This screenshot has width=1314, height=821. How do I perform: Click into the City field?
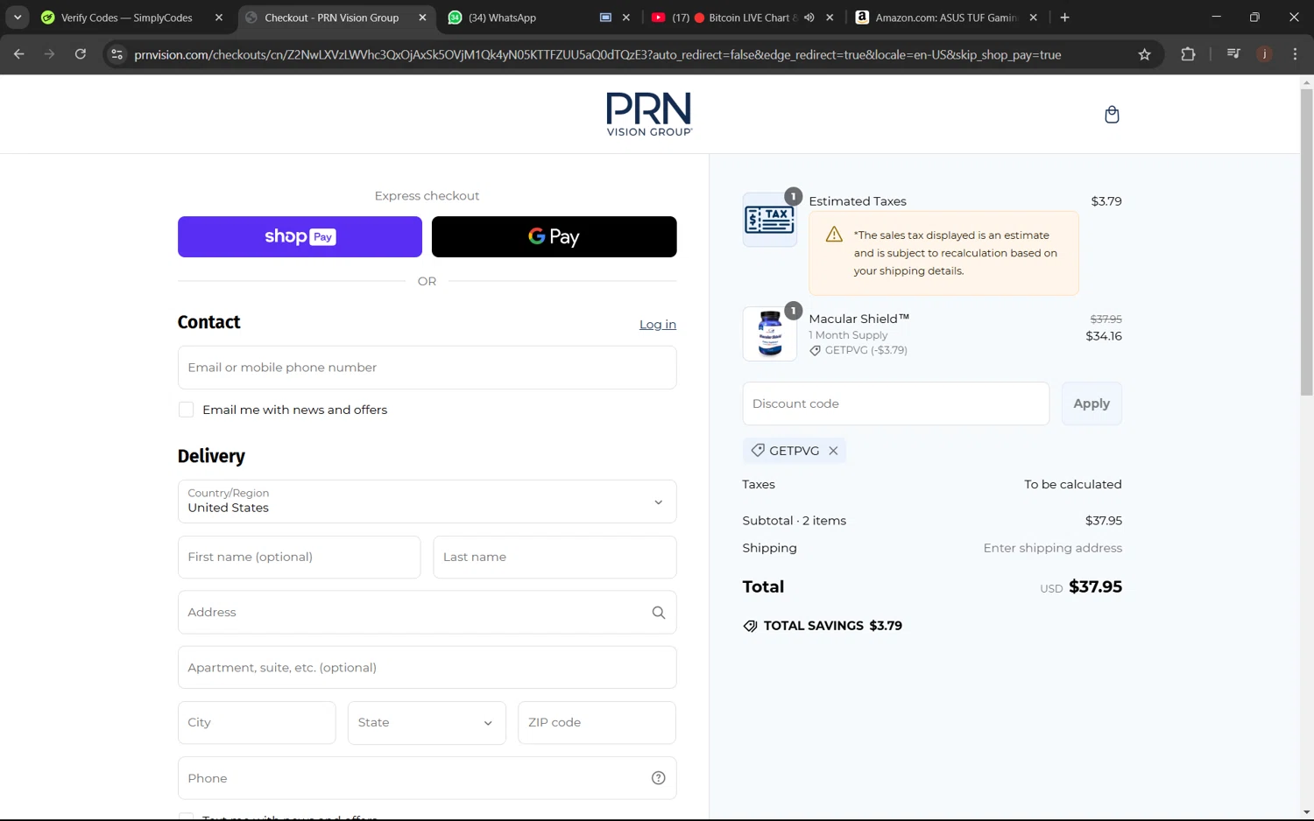coord(257,723)
